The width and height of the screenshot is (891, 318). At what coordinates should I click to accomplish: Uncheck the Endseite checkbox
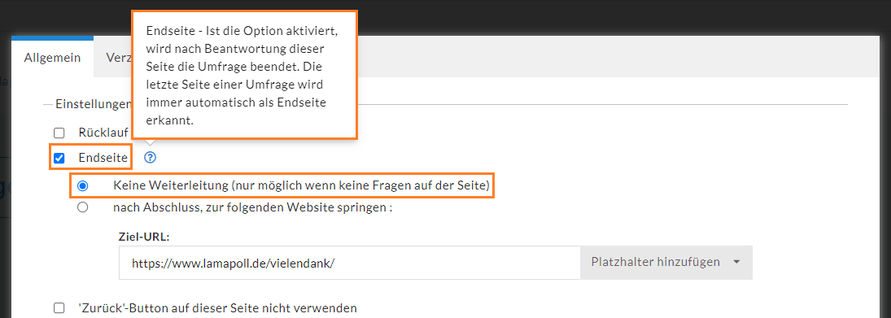[59, 158]
